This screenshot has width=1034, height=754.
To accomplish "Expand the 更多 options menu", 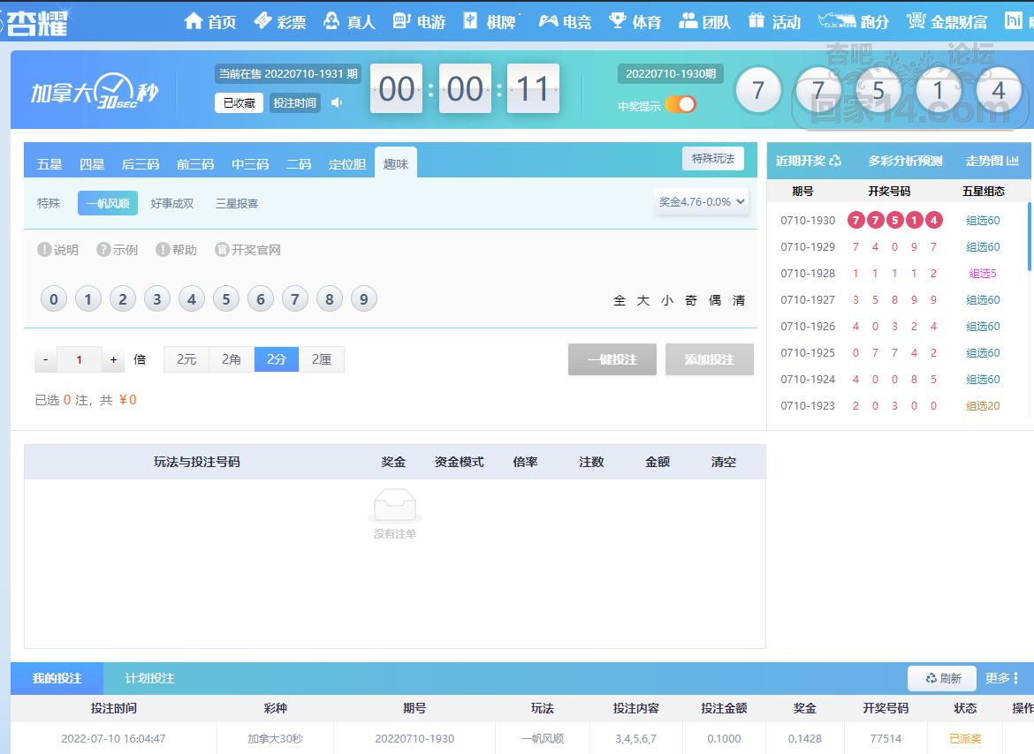I will coord(1002,678).
